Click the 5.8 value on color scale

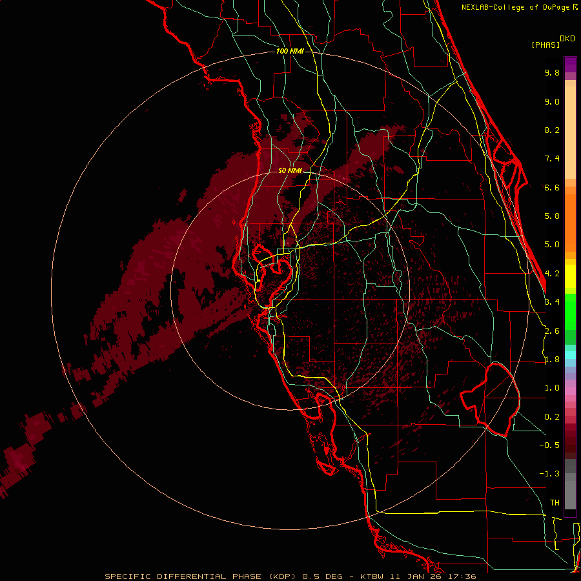pos(552,216)
